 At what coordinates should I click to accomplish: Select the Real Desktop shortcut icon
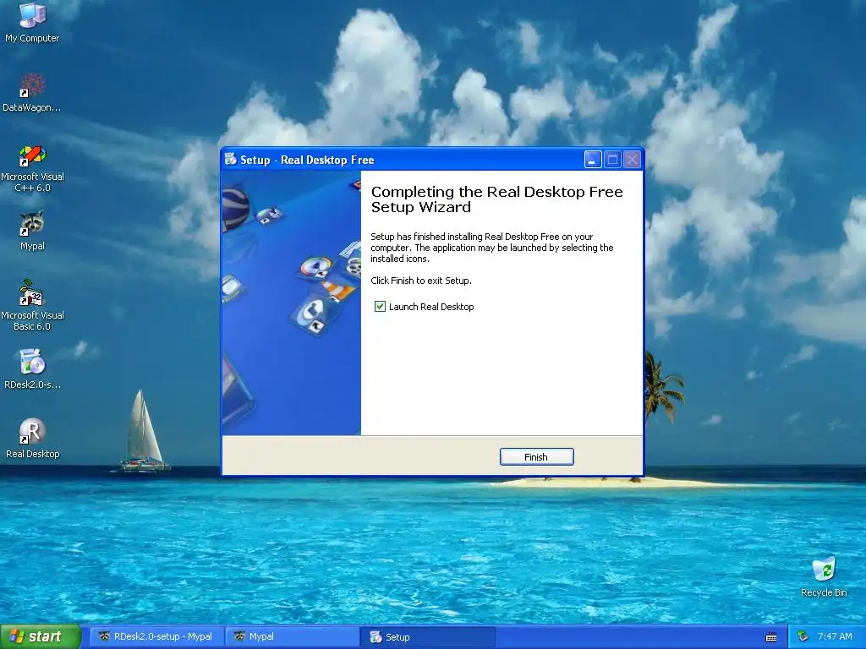(32, 439)
